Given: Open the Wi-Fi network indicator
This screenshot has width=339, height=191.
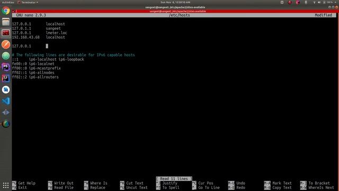Looking at the screenshot, I should click(314, 2).
